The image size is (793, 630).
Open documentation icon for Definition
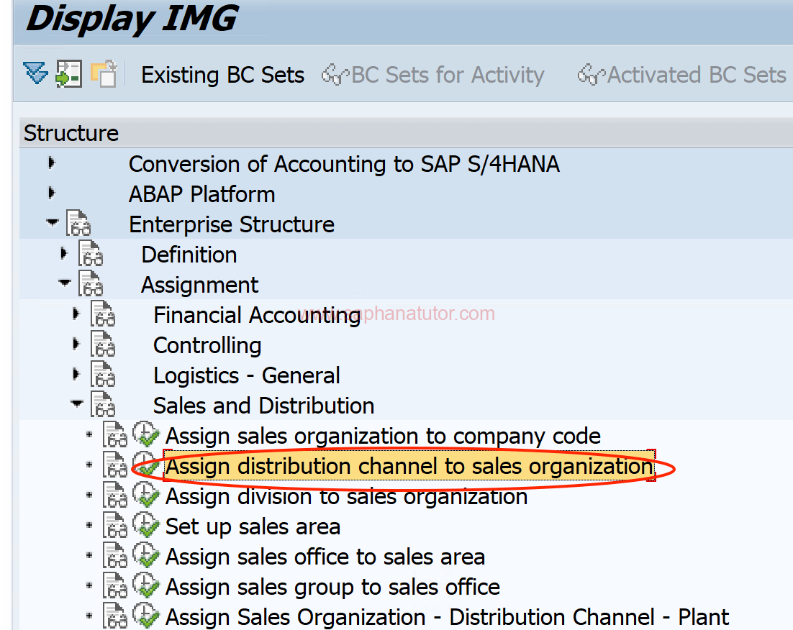pyautogui.click(x=91, y=253)
